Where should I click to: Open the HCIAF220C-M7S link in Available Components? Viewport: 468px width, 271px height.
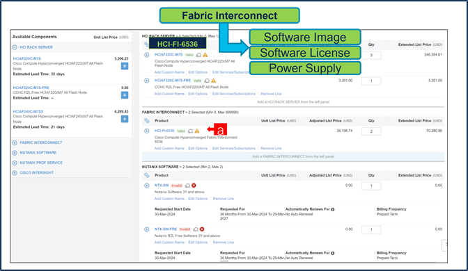pyautogui.click(x=27, y=58)
